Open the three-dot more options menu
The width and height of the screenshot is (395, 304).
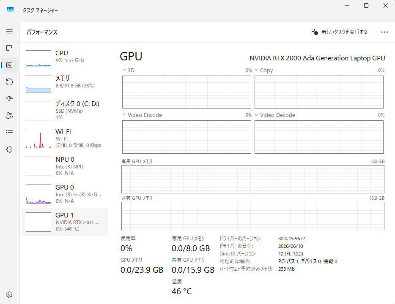[384, 32]
